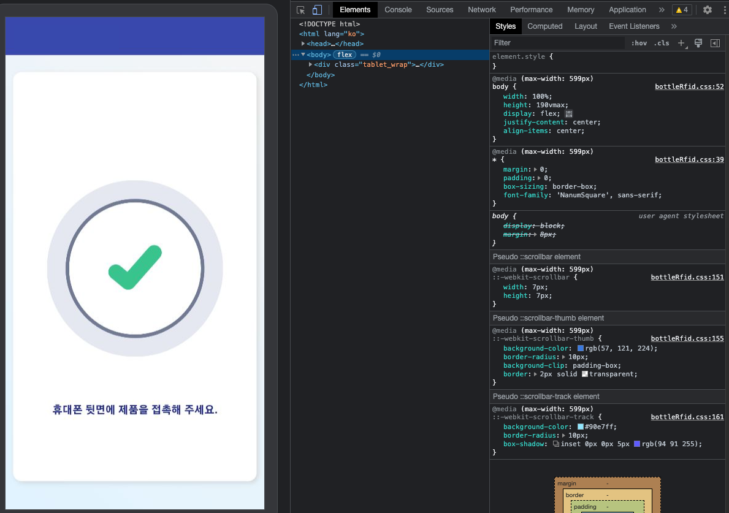Click the Korean instruction text on page
Image resolution: width=729 pixels, height=513 pixels.
[x=135, y=410]
